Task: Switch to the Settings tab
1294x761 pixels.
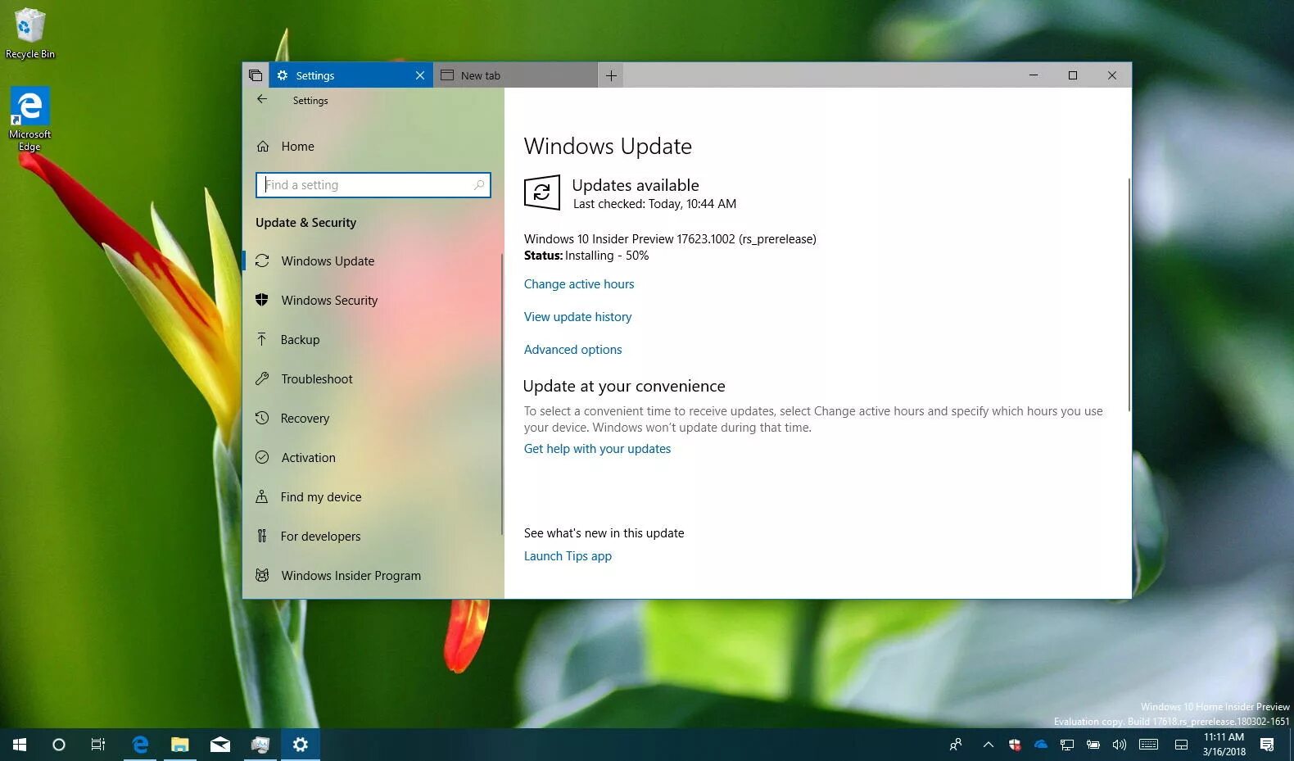Action: (351, 75)
